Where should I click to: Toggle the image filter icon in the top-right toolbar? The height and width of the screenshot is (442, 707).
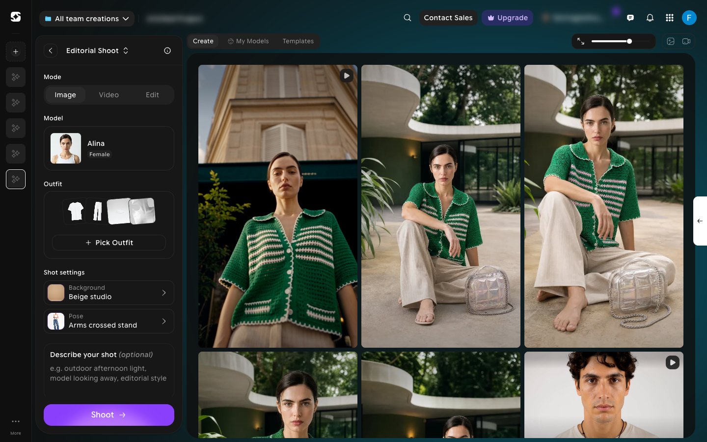click(671, 41)
